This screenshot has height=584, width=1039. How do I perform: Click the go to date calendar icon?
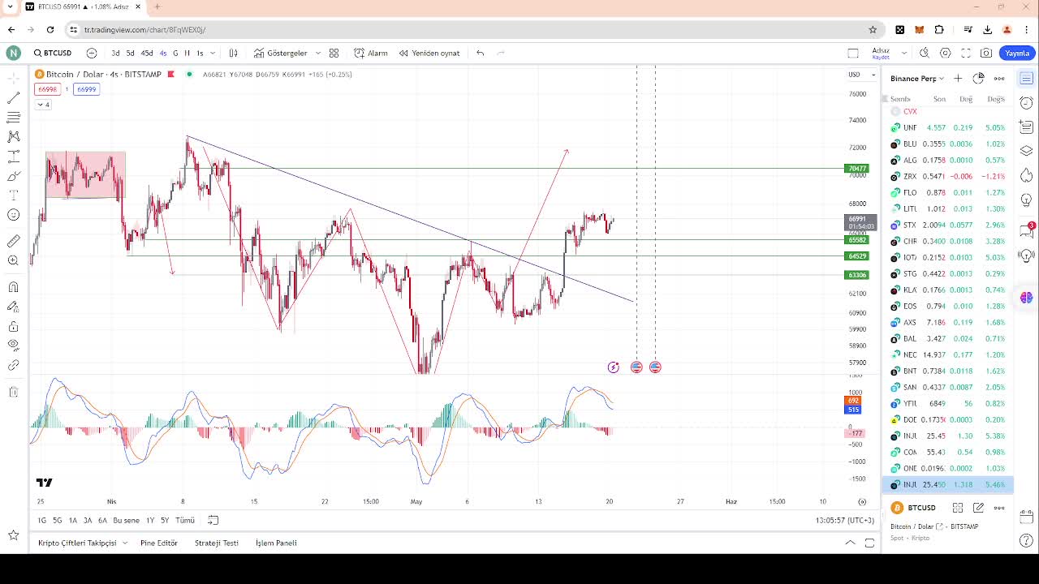click(x=213, y=520)
